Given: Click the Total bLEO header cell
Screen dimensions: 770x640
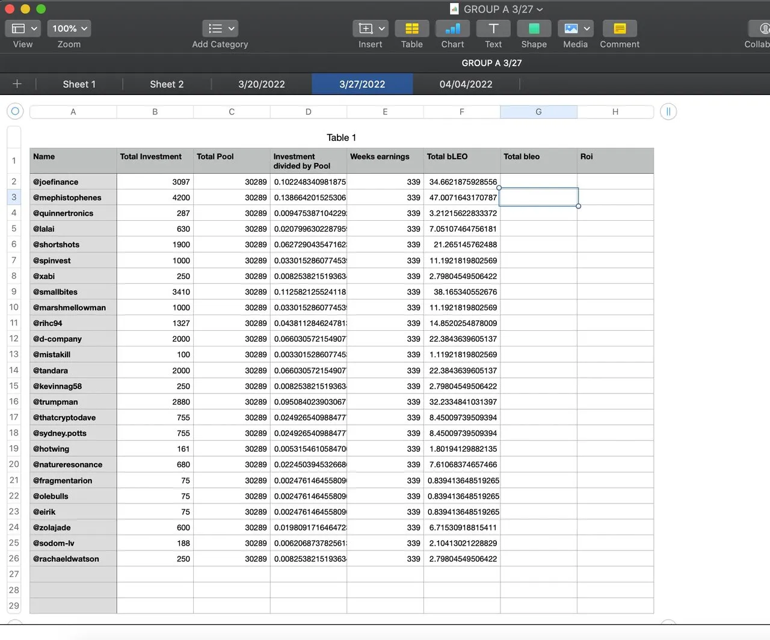Looking at the screenshot, I should pyautogui.click(x=462, y=161).
